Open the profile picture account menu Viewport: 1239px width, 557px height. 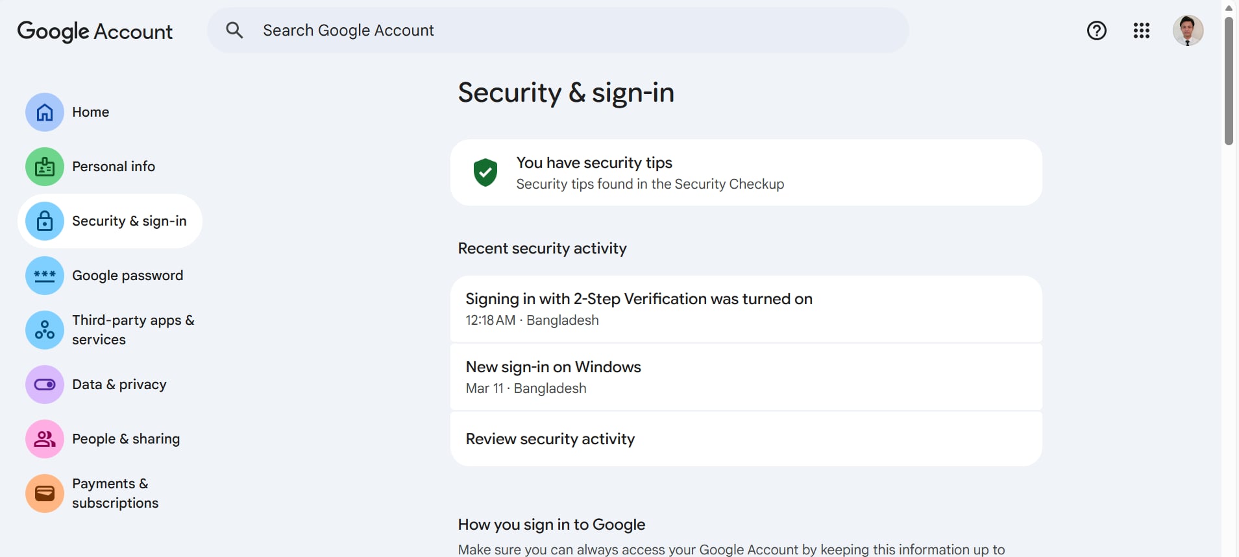1188,30
